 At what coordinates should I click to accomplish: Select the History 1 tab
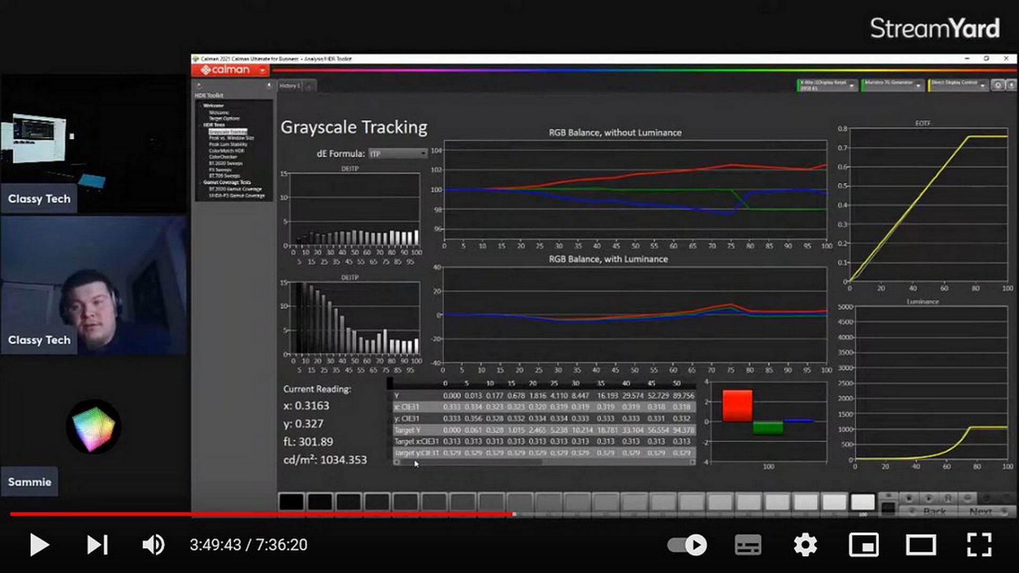[290, 85]
